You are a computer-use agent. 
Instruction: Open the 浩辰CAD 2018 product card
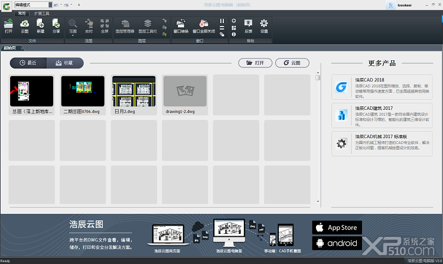tap(382, 87)
